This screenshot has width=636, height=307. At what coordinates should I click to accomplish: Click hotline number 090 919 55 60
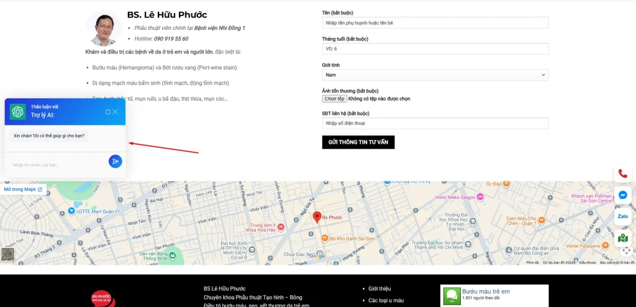[x=171, y=39]
